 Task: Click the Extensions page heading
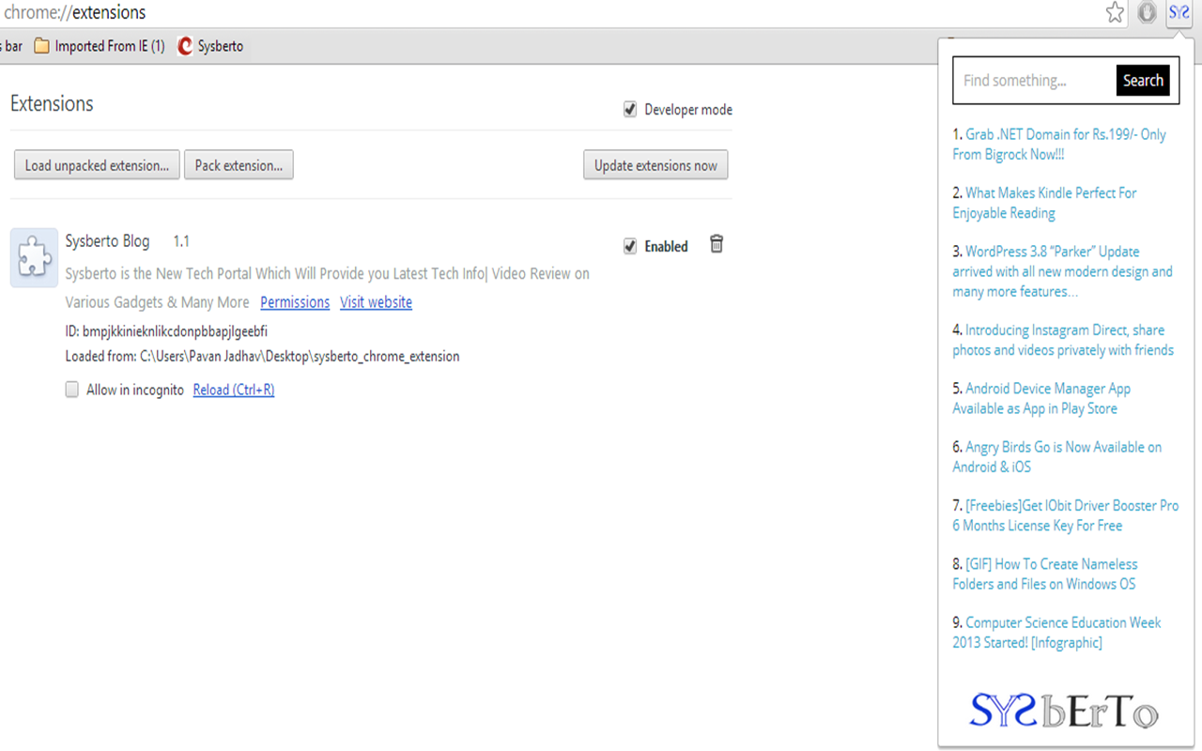[52, 103]
